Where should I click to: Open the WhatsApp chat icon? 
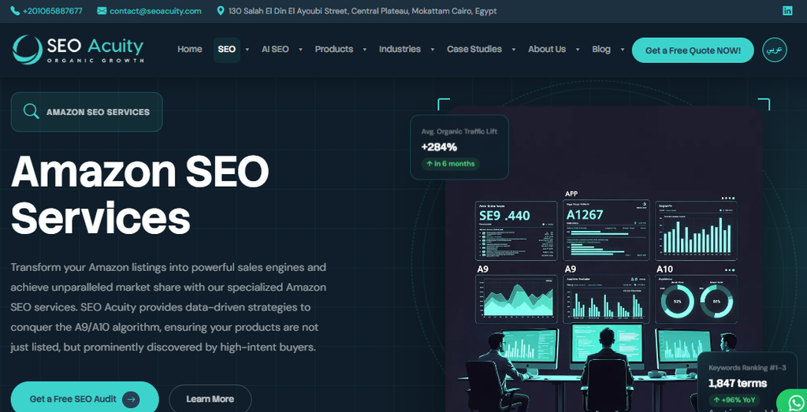[x=794, y=402]
